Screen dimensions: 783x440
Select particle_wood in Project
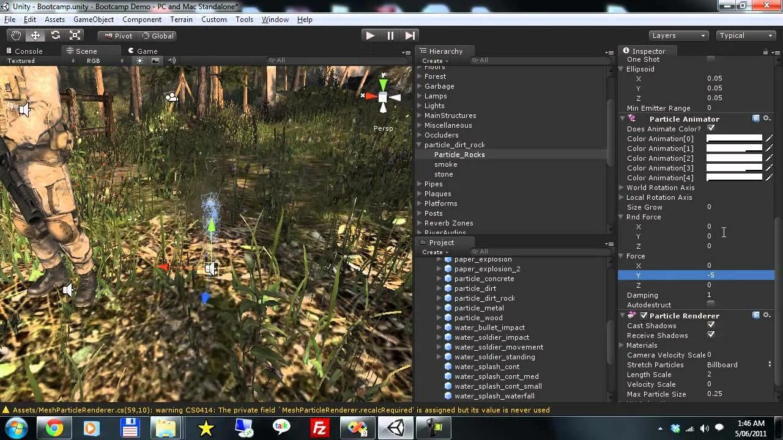(478, 318)
